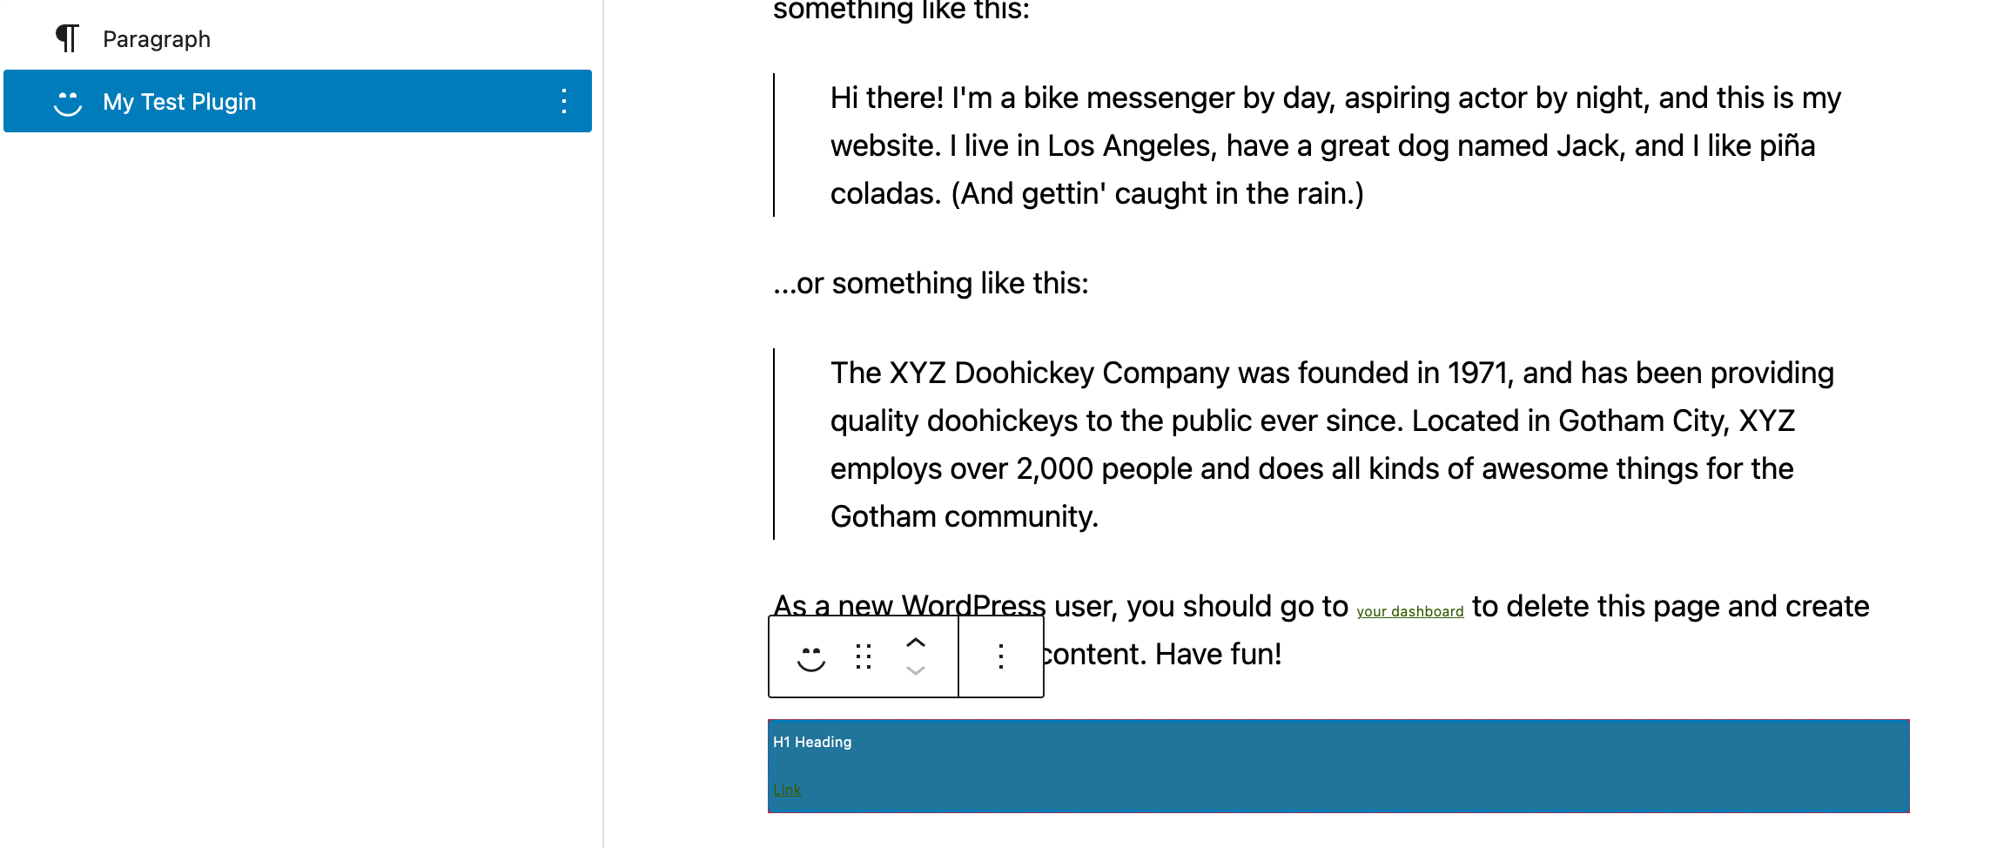This screenshot has height=848, width=1990.
Task: Select the Paragraph block in list view
Action: click(157, 38)
